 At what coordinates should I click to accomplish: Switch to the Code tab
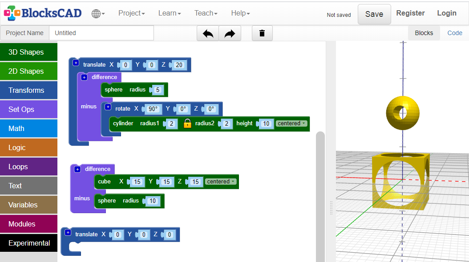[454, 33]
